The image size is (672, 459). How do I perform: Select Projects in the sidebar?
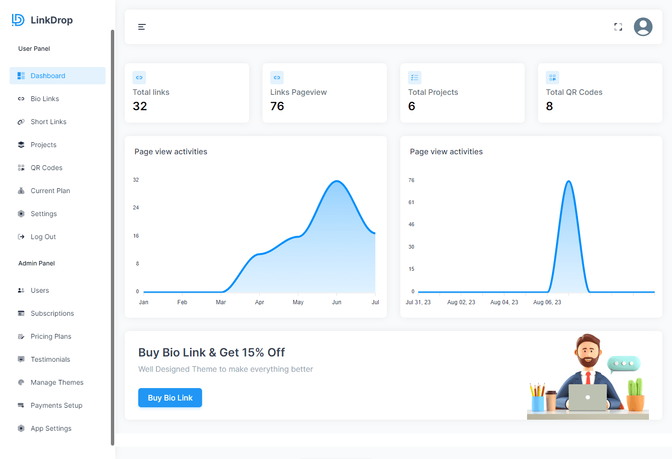tap(43, 145)
